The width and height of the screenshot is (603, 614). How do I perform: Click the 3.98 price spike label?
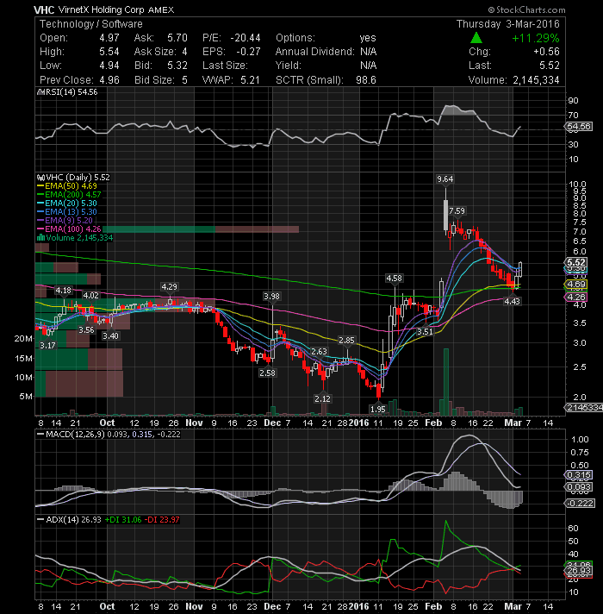coord(271,297)
